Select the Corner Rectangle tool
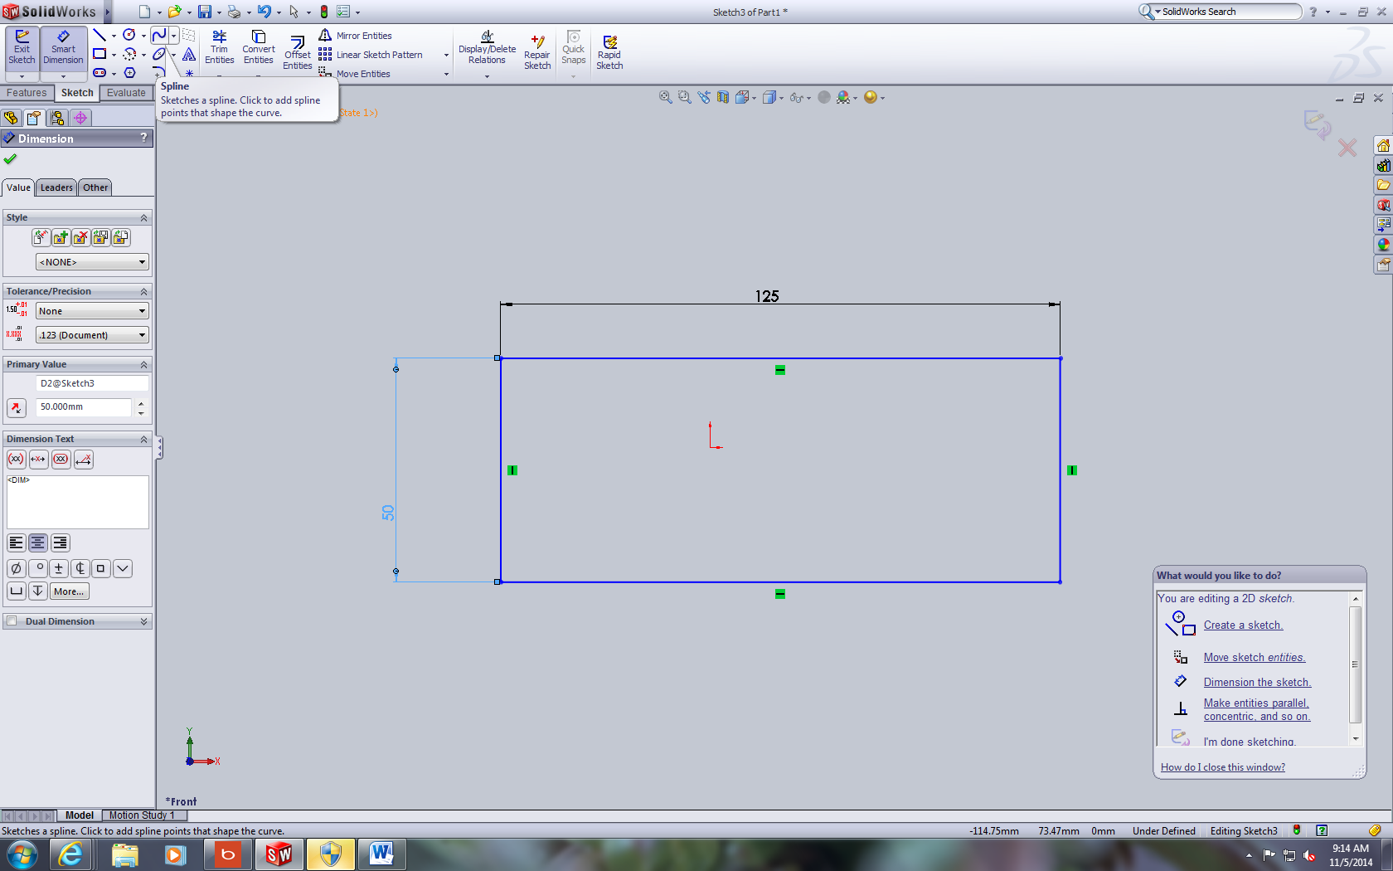Viewport: 1393px width, 871px height. [x=99, y=54]
